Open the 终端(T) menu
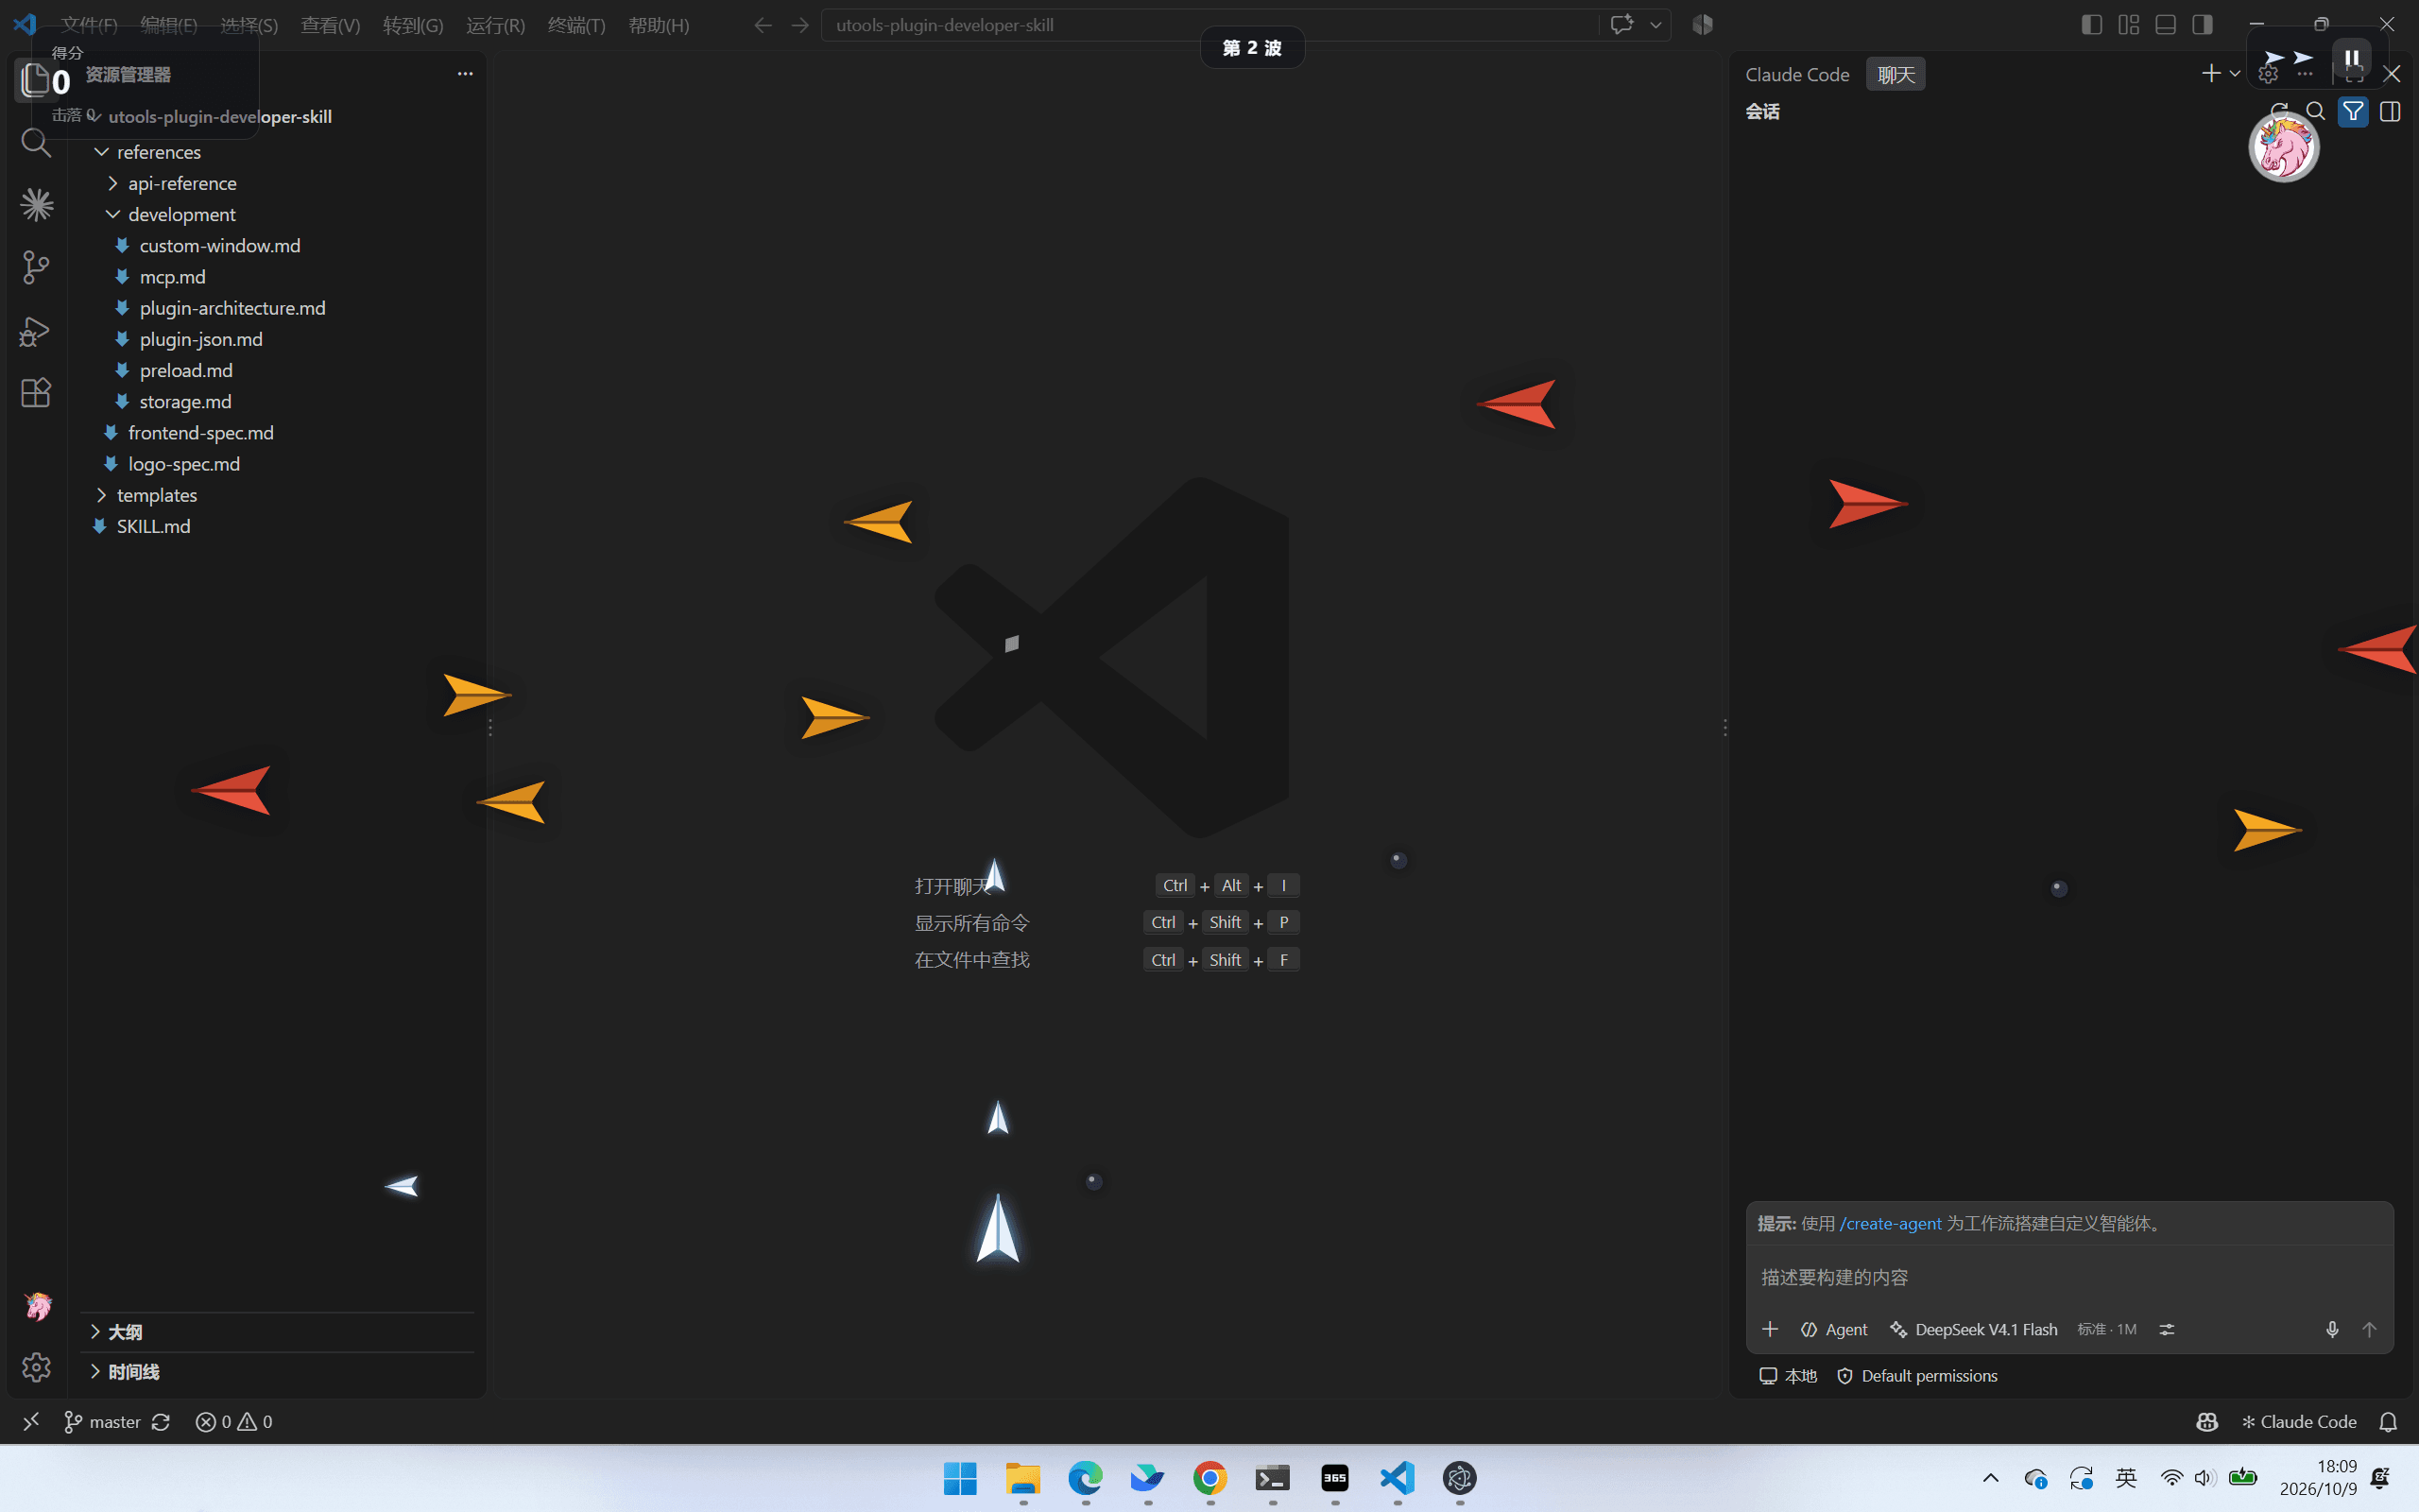This screenshot has width=2419, height=1512. pyautogui.click(x=576, y=25)
